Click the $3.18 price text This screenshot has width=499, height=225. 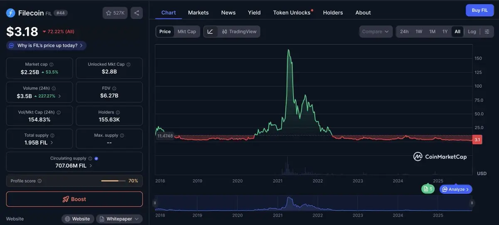point(22,32)
